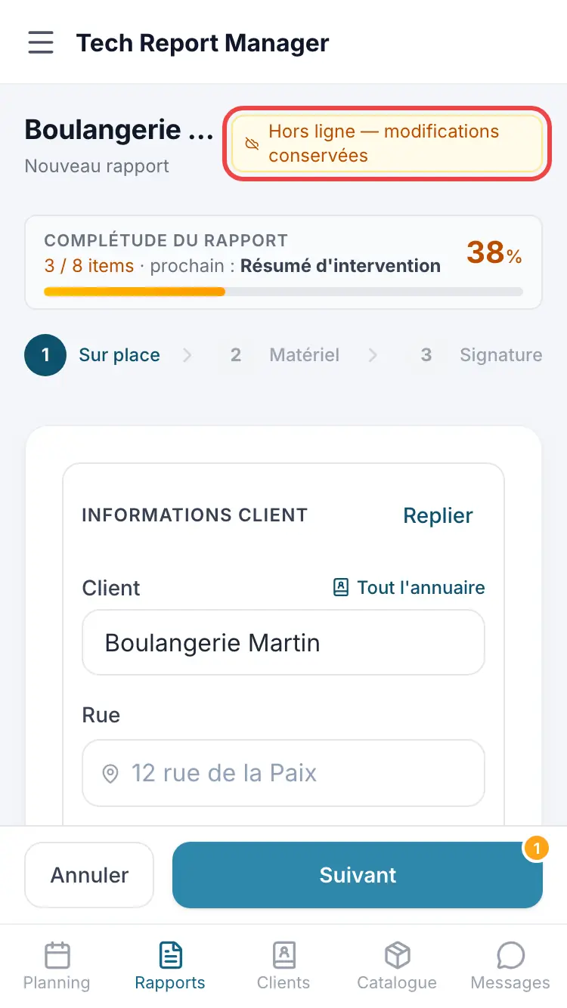Open the Messages speech bubble icon
Viewport: 567px width, 1008px height.
pyautogui.click(x=510, y=955)
